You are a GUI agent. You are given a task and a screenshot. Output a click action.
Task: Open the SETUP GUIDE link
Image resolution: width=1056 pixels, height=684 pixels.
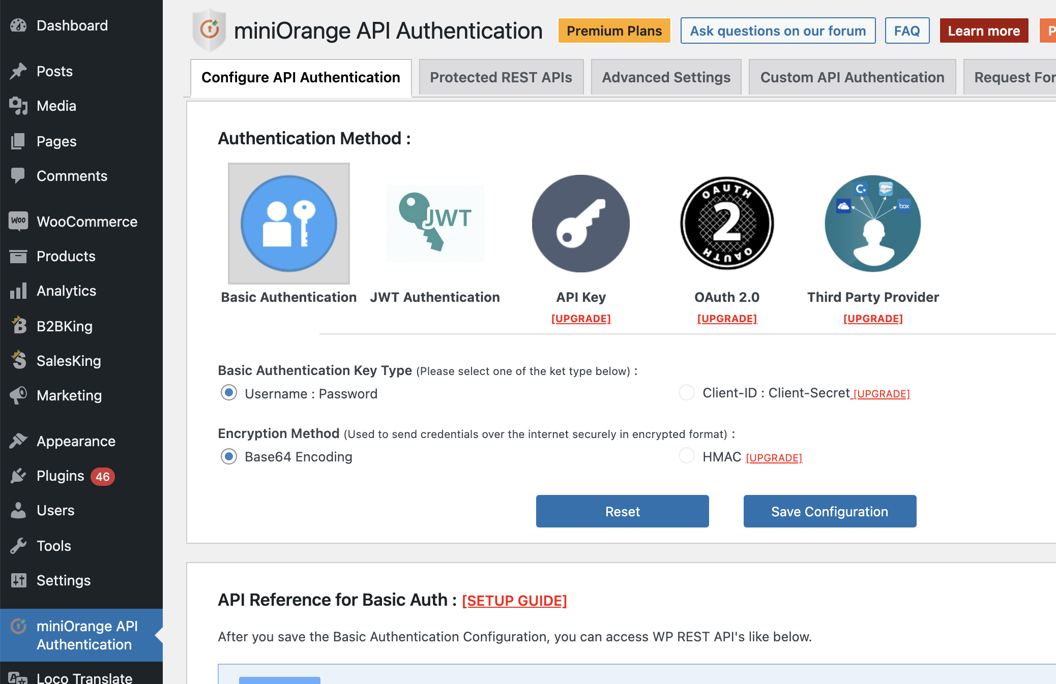click(x=515, y=601)
